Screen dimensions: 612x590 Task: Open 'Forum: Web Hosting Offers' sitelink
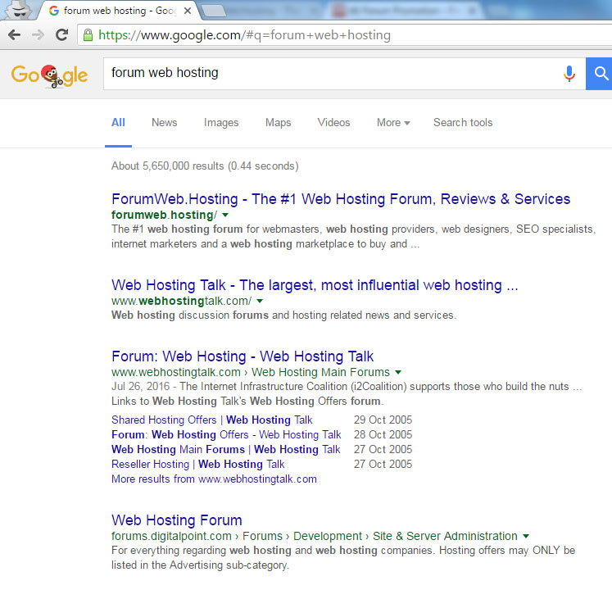[226, 434]
